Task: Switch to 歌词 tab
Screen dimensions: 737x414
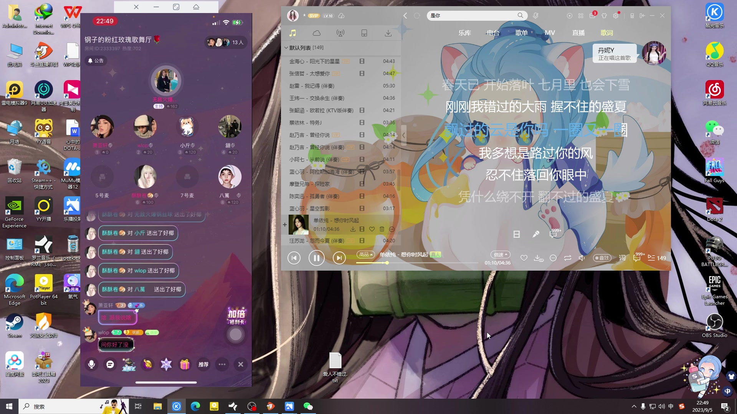Action: (607, 33)
